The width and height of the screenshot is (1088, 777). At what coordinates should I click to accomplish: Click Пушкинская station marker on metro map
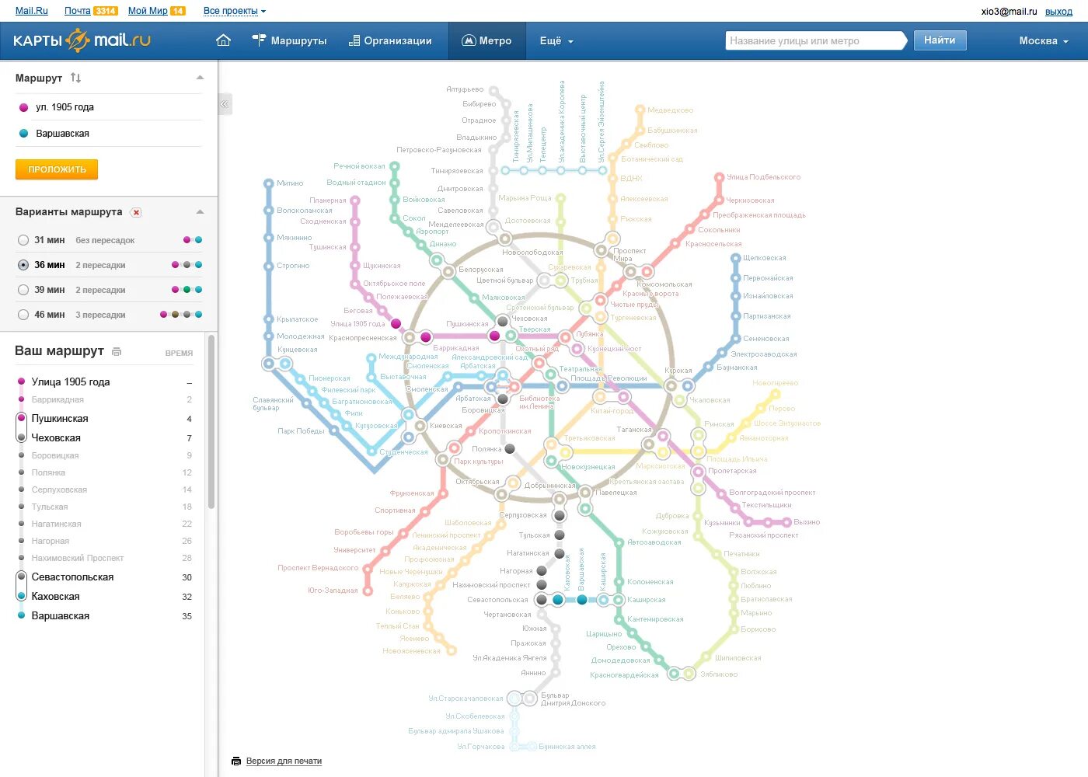(494, 336)
